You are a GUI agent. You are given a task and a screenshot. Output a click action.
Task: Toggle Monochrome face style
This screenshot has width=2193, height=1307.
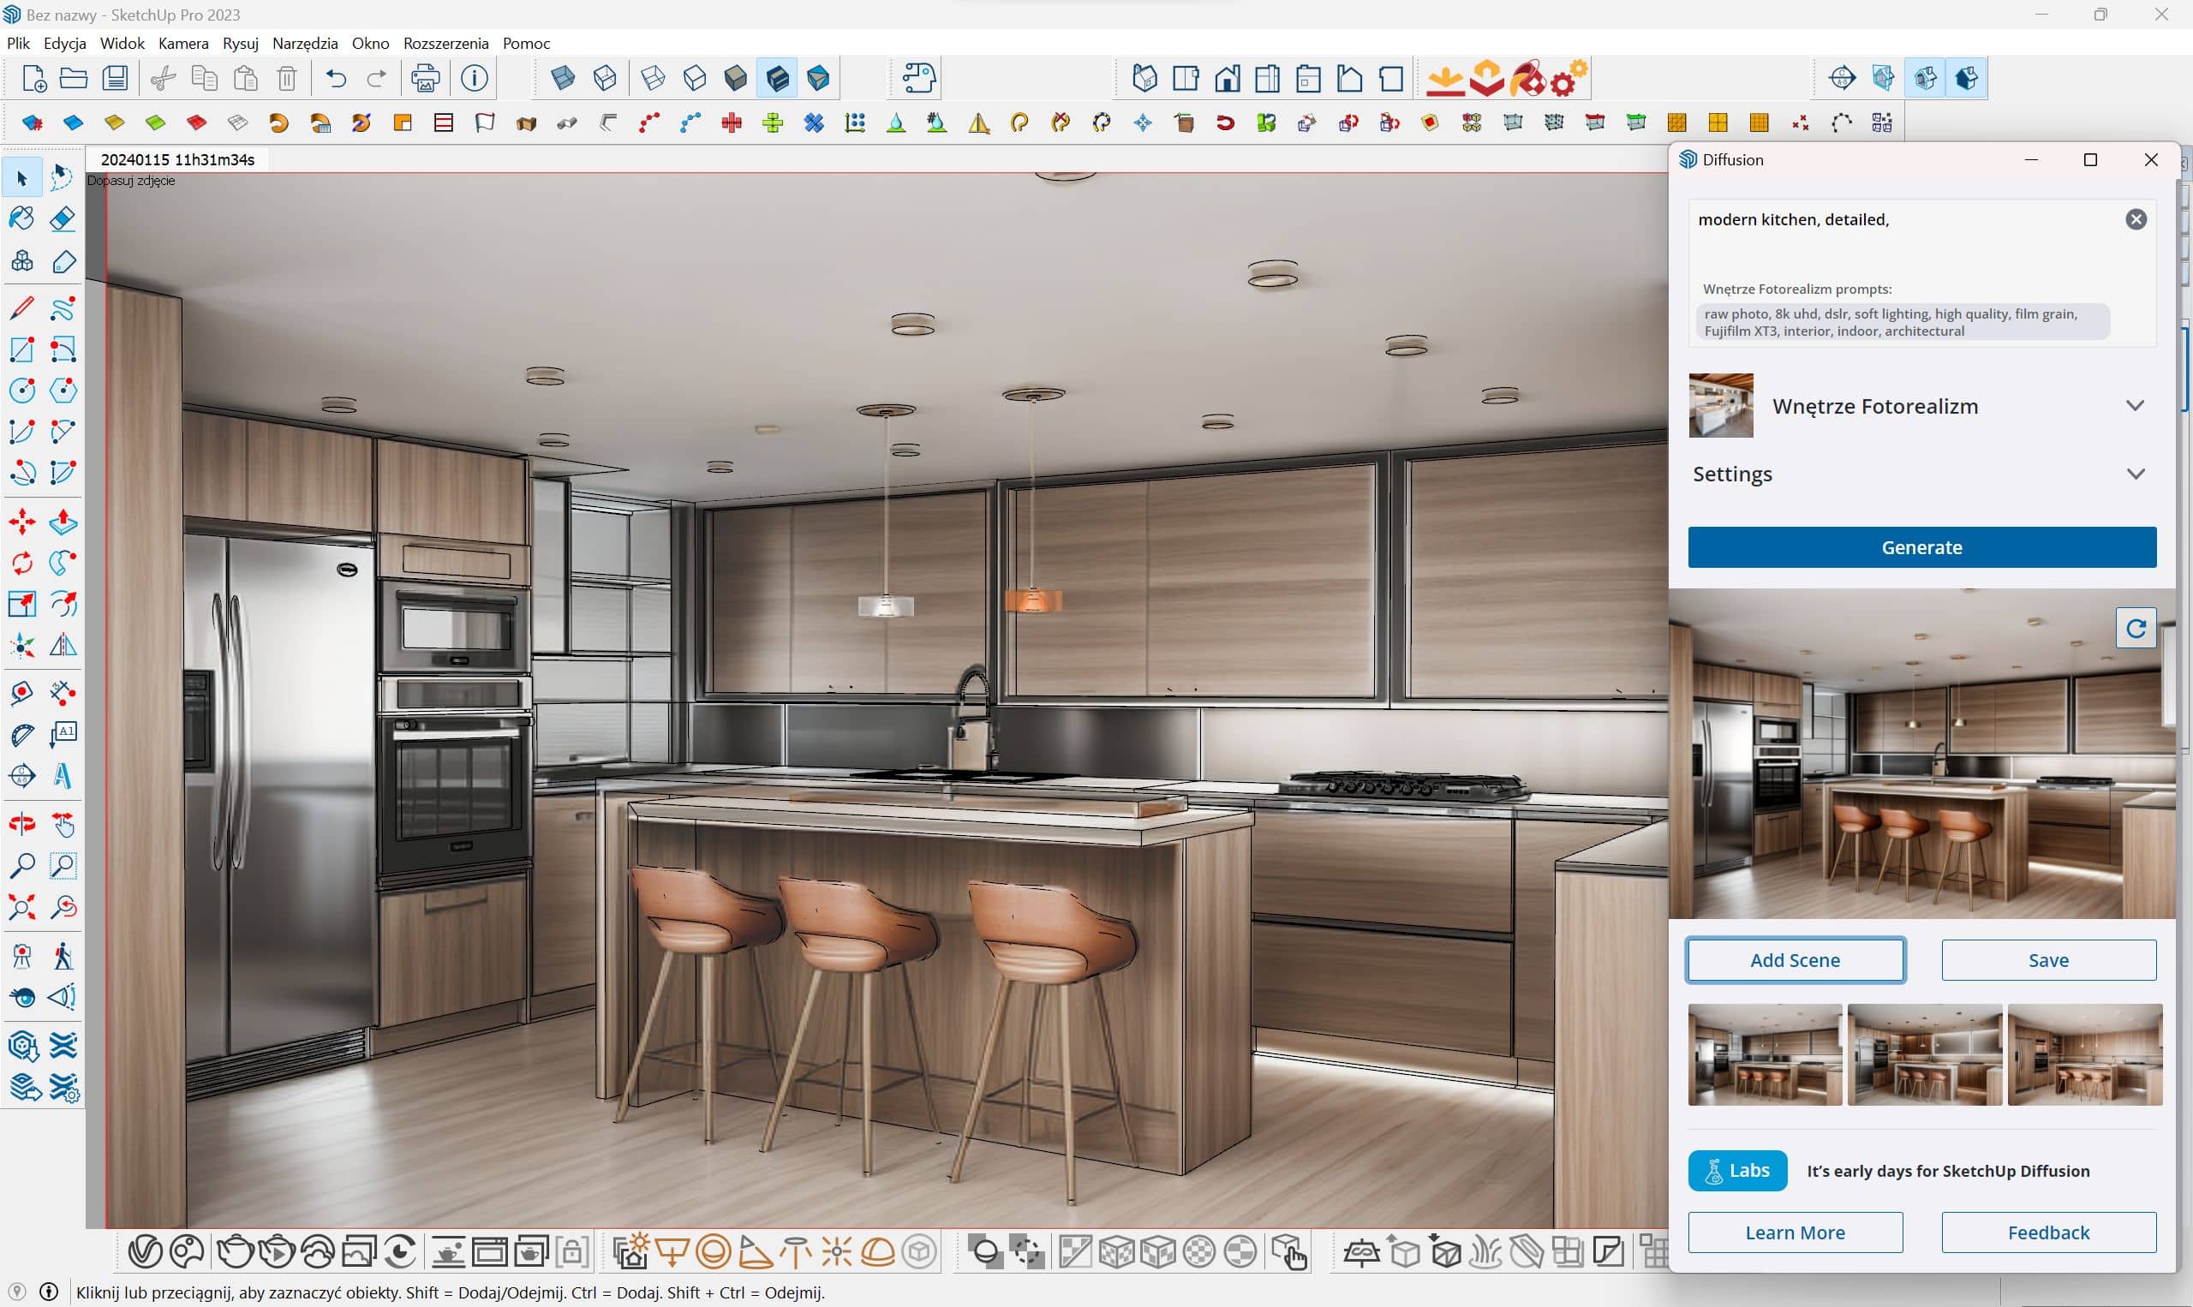pyautogui.click(x=818, y=79)
